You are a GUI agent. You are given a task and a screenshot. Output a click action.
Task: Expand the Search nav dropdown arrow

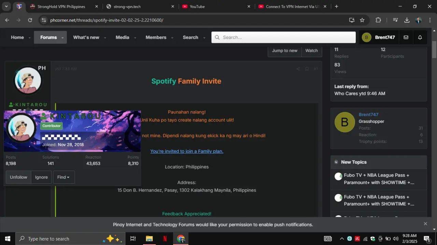[x=204, y=38]
